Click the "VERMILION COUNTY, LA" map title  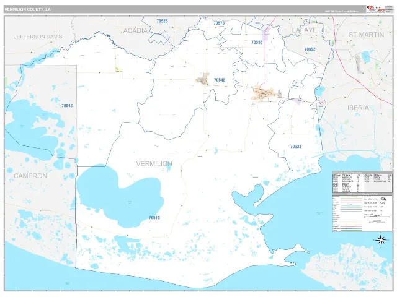(27, 9)
